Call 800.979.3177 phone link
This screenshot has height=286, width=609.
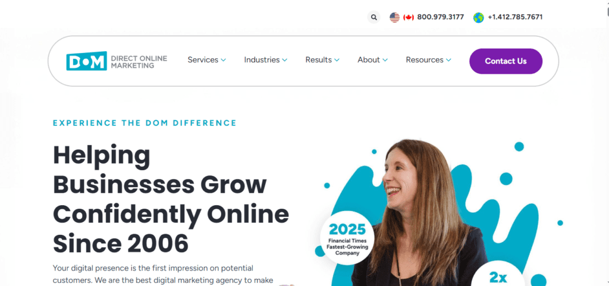(x=441, y=17)
